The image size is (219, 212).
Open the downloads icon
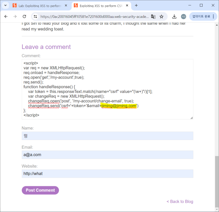click(x=174, y=16)
